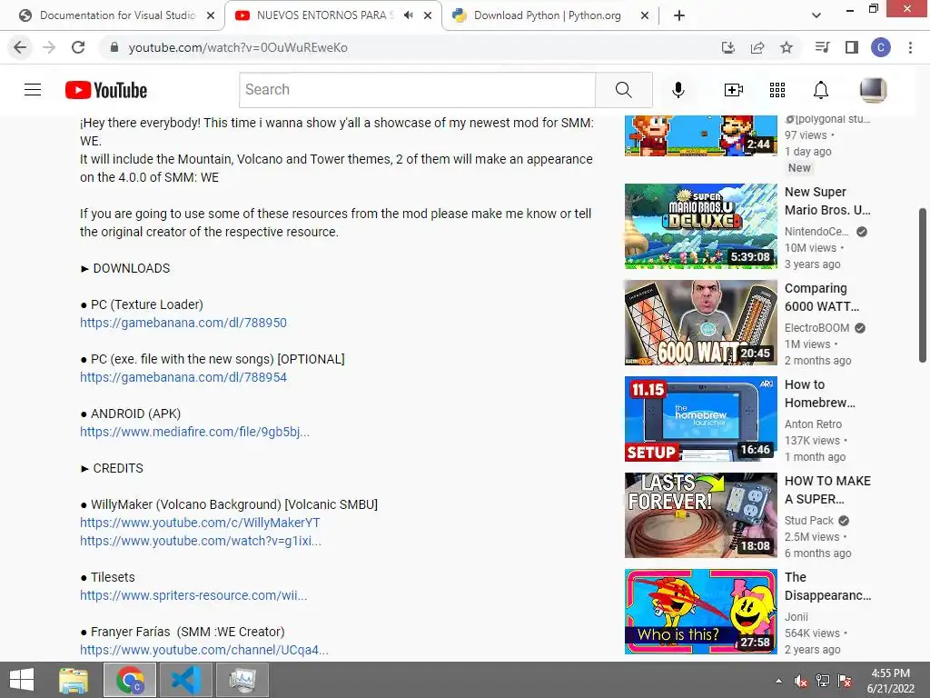Reload the current page

click(78, 47)
